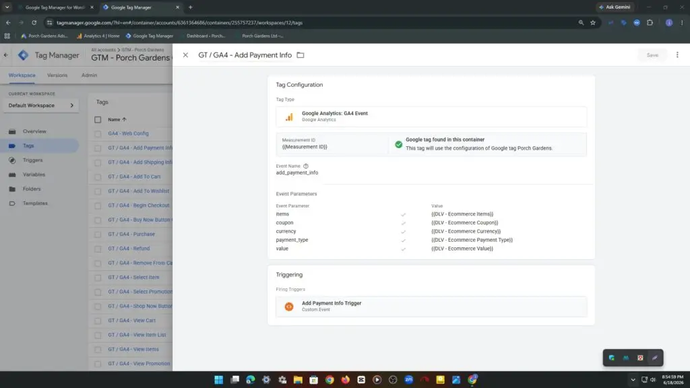
Task: Click the Save button
Action: point(652,55)
